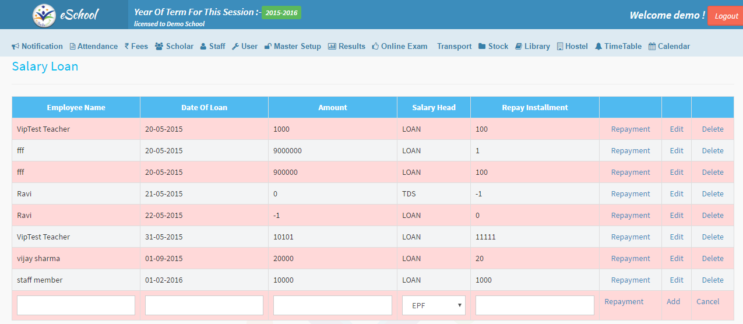Open the Results menu

coord(347,46)
